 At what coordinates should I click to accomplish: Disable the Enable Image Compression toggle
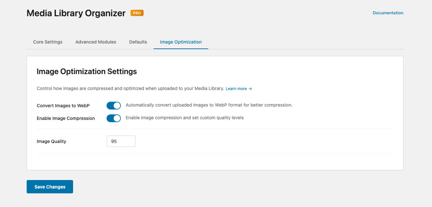point(114,118)
